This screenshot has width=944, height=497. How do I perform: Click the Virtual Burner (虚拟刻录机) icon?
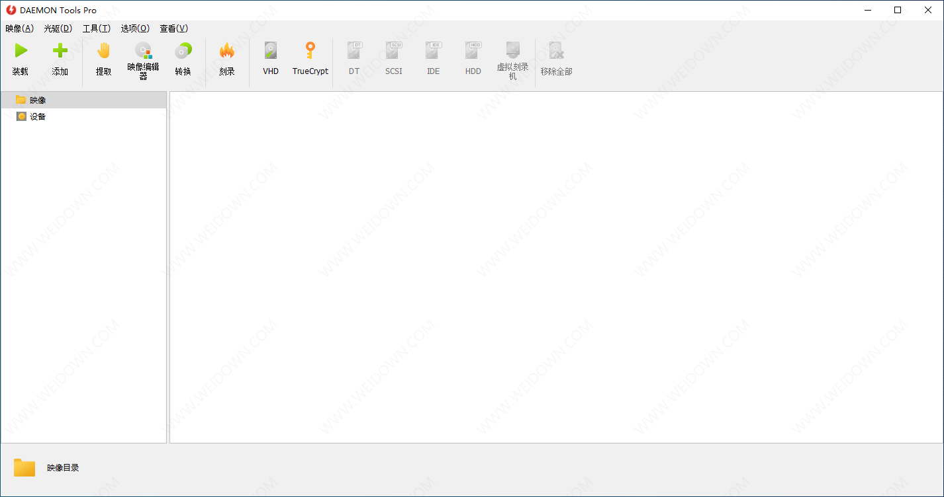point(513,50)
